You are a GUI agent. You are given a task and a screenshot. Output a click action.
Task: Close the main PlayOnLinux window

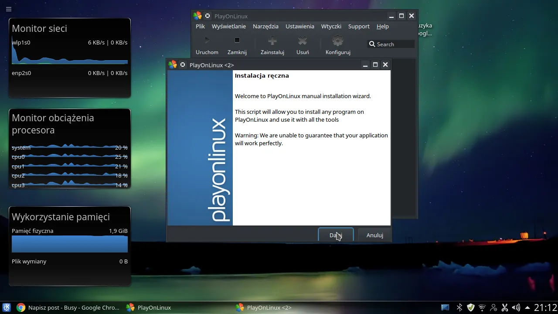pyautogui.click(x=412, y=16)
